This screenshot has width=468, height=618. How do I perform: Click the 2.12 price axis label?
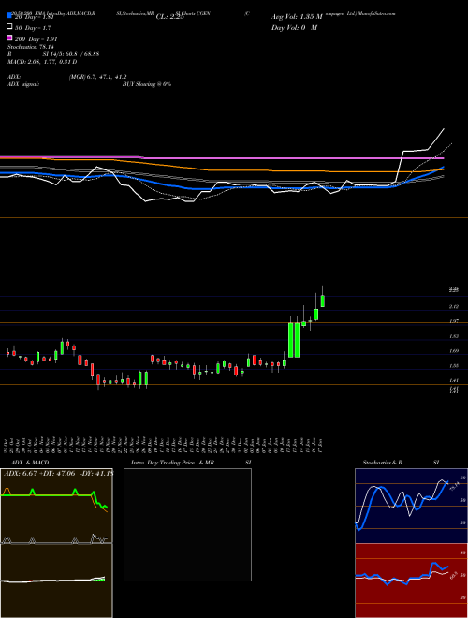[x=454, y=306]
